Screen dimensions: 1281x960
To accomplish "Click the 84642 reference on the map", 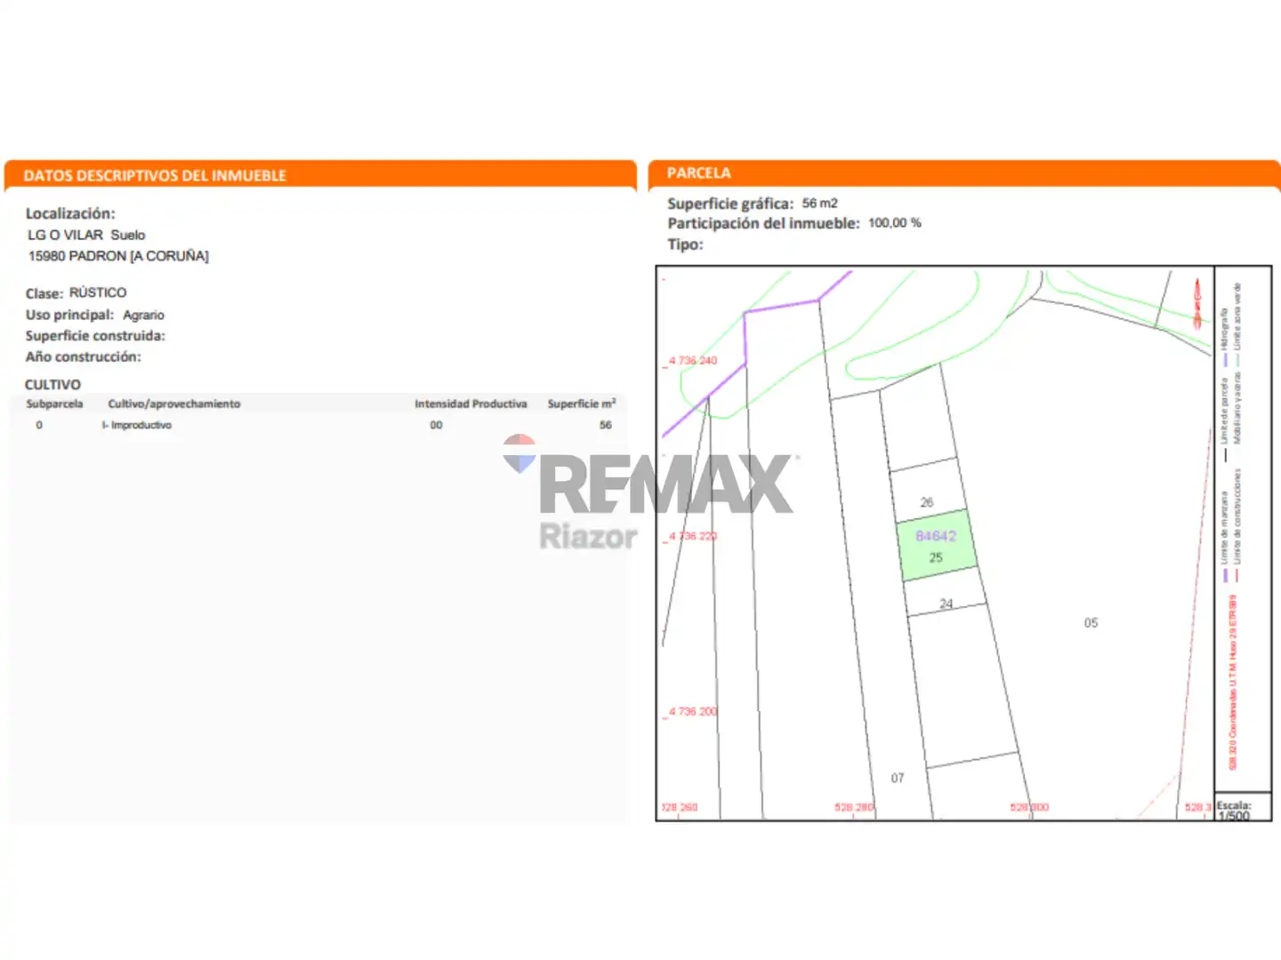I will (x=936, y=536).
